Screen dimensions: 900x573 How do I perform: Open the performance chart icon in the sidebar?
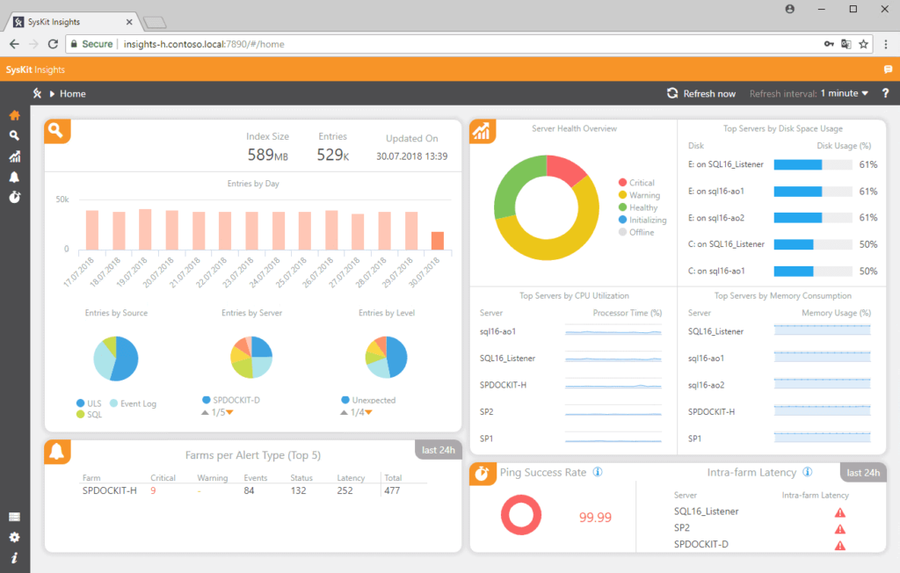pos(14,156)
